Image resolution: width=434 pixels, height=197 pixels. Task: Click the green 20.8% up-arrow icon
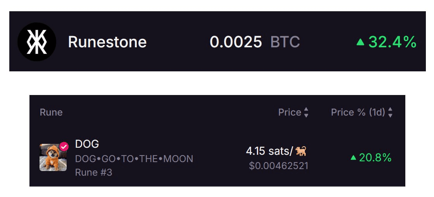353,158
